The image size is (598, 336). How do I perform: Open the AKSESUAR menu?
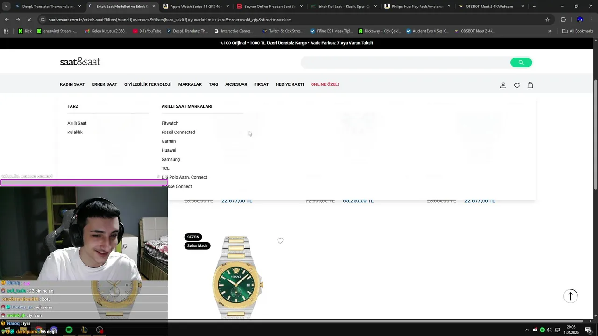(x=236, y=84)
